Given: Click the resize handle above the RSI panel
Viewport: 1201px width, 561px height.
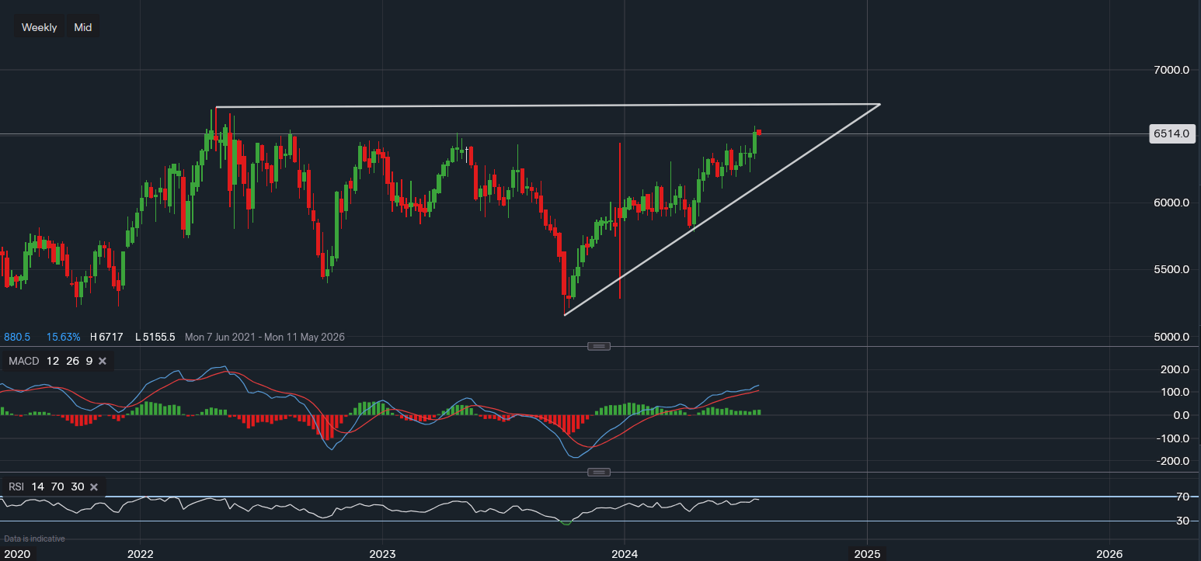Looking at the screenshot, I should pos(598,472).
